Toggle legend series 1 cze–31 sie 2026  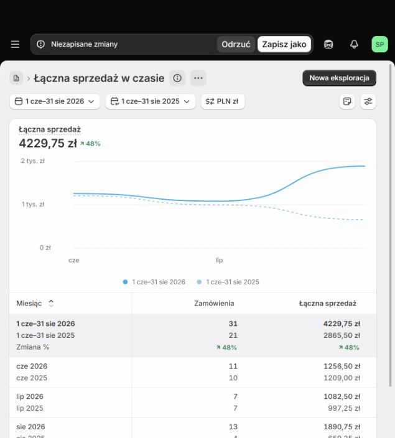tap(154, 282)
